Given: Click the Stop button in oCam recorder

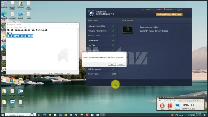Looking at the screenshot, I should coord(162,106).
